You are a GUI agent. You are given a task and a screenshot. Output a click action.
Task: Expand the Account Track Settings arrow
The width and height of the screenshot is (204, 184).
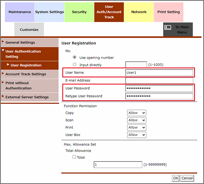click(3, 73)
